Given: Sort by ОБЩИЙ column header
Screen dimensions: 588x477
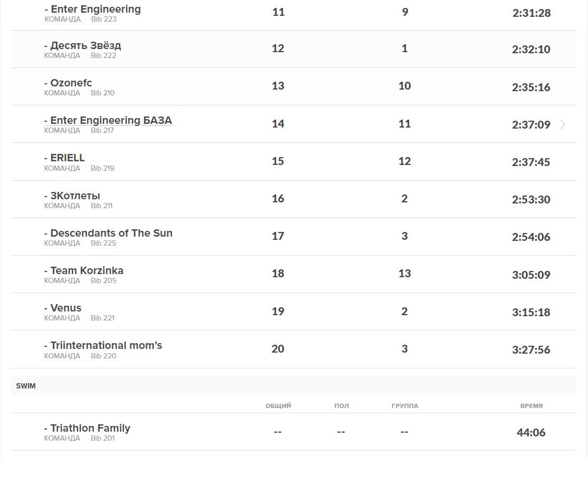Looking at the screenshot, I should click(278, 406).
